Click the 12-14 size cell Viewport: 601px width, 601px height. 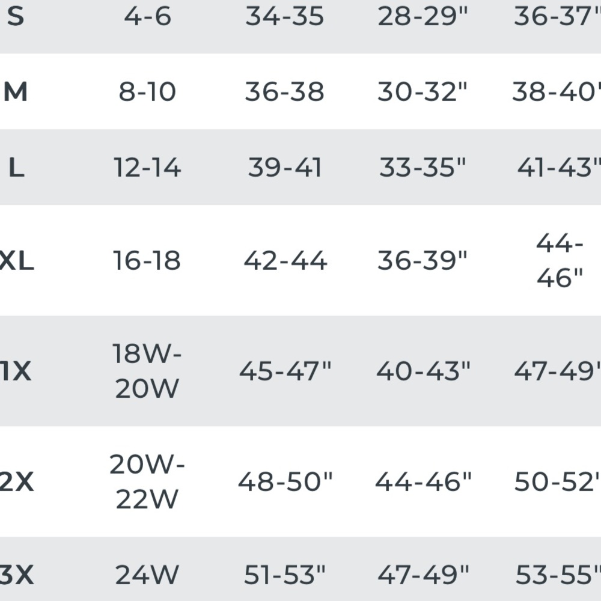pyautogui.click(x=147, y=168)
